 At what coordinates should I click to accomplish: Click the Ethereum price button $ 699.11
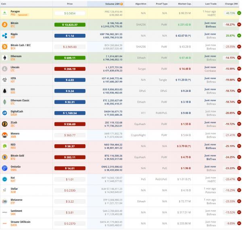tap(70, 58)
